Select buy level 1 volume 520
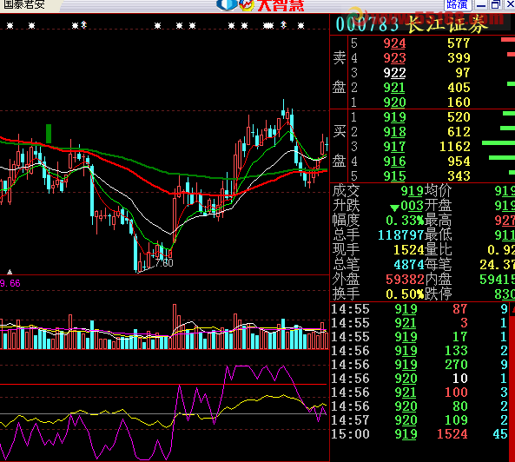The width and height of the screenshot is (515, 462). coord(459,117)
